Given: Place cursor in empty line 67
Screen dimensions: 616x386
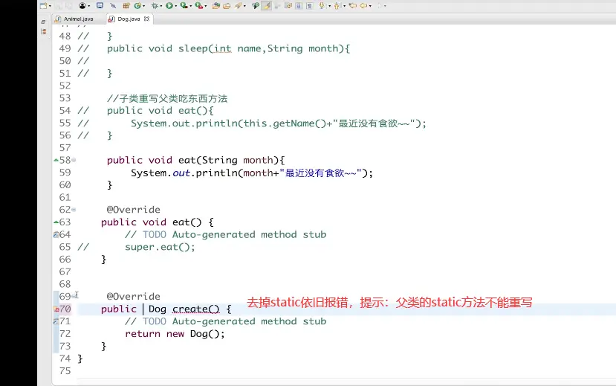Looking at the screenshot, I should pos(223,271).
